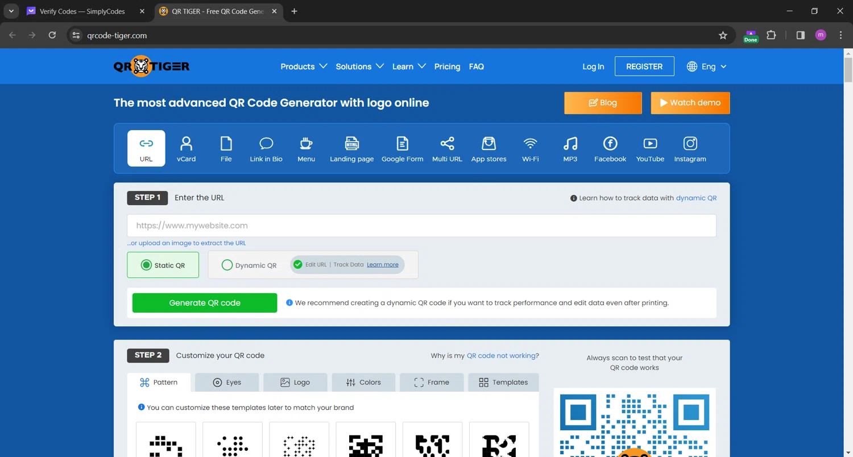The height and width of the screenshot is (457, 853).
Task: Switch to the Eyes tab
Action: 227,383
